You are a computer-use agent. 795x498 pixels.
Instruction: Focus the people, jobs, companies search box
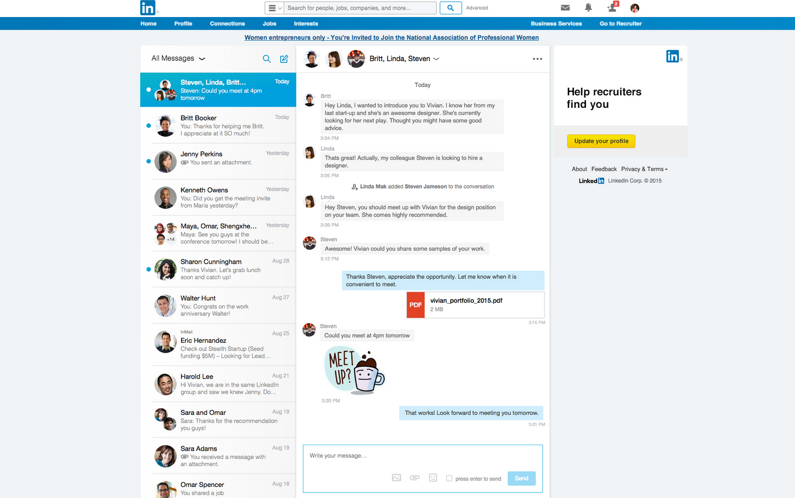tap(360, 8)
